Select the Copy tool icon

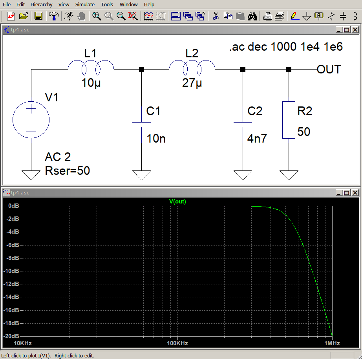pyautogui.click(x=228, y=16)
